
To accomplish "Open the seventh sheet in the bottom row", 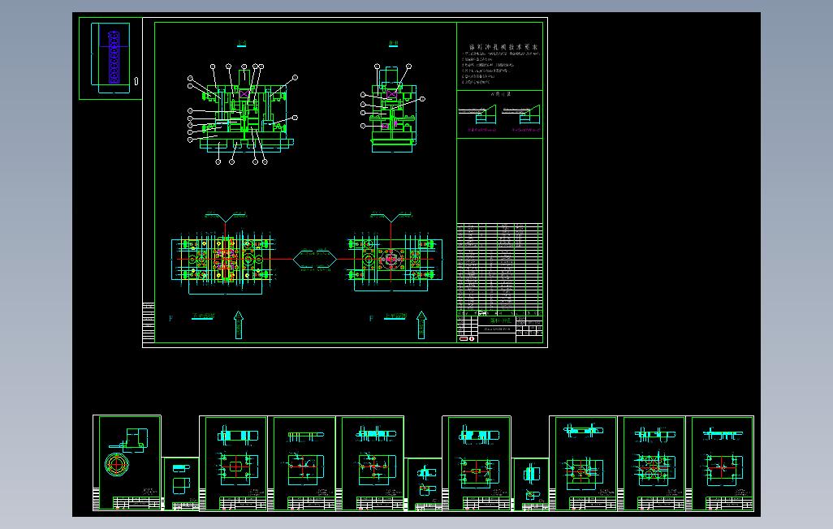I will (477, 463).
